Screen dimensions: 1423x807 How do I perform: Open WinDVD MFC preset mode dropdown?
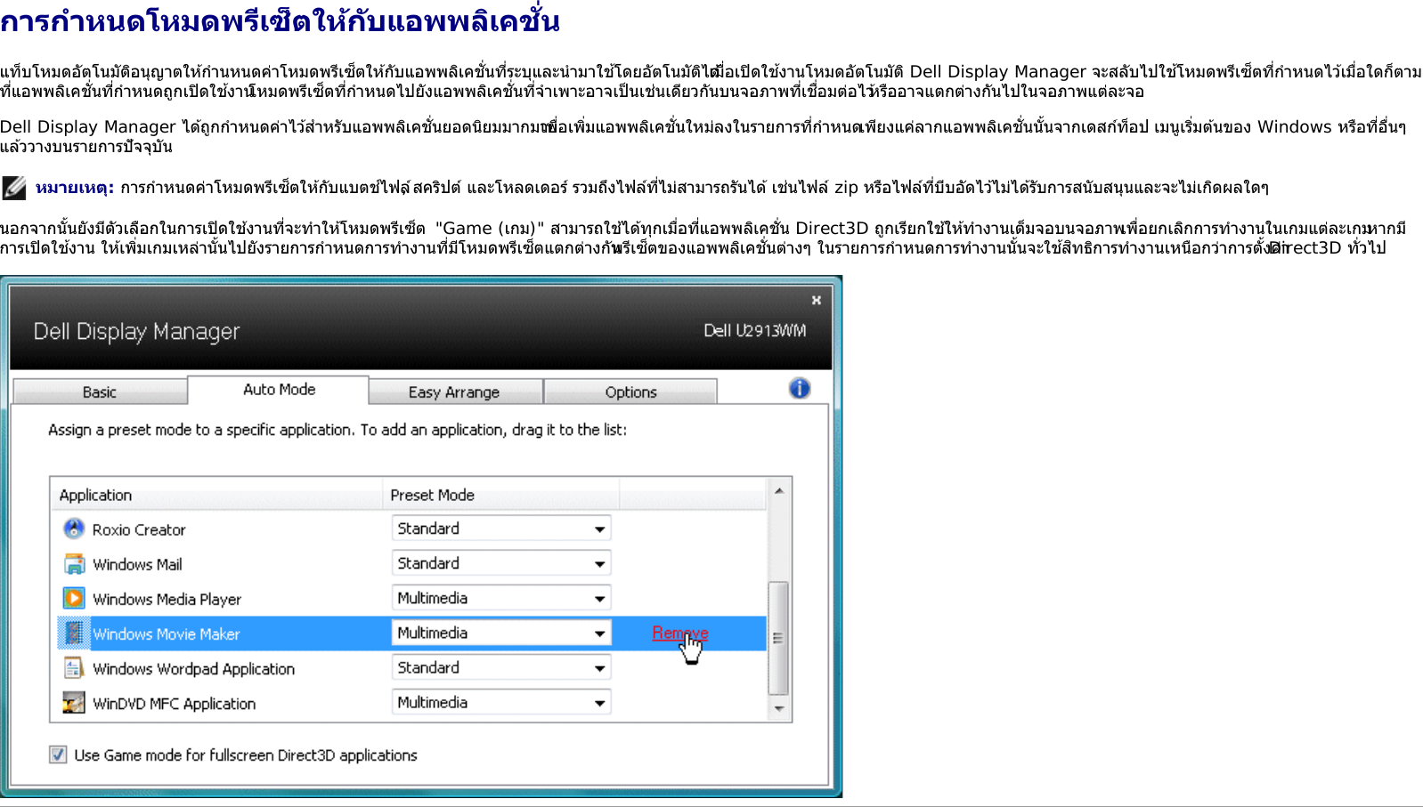point(501,702)
